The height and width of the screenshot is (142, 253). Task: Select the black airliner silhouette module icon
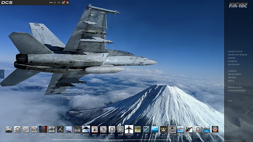129,129
